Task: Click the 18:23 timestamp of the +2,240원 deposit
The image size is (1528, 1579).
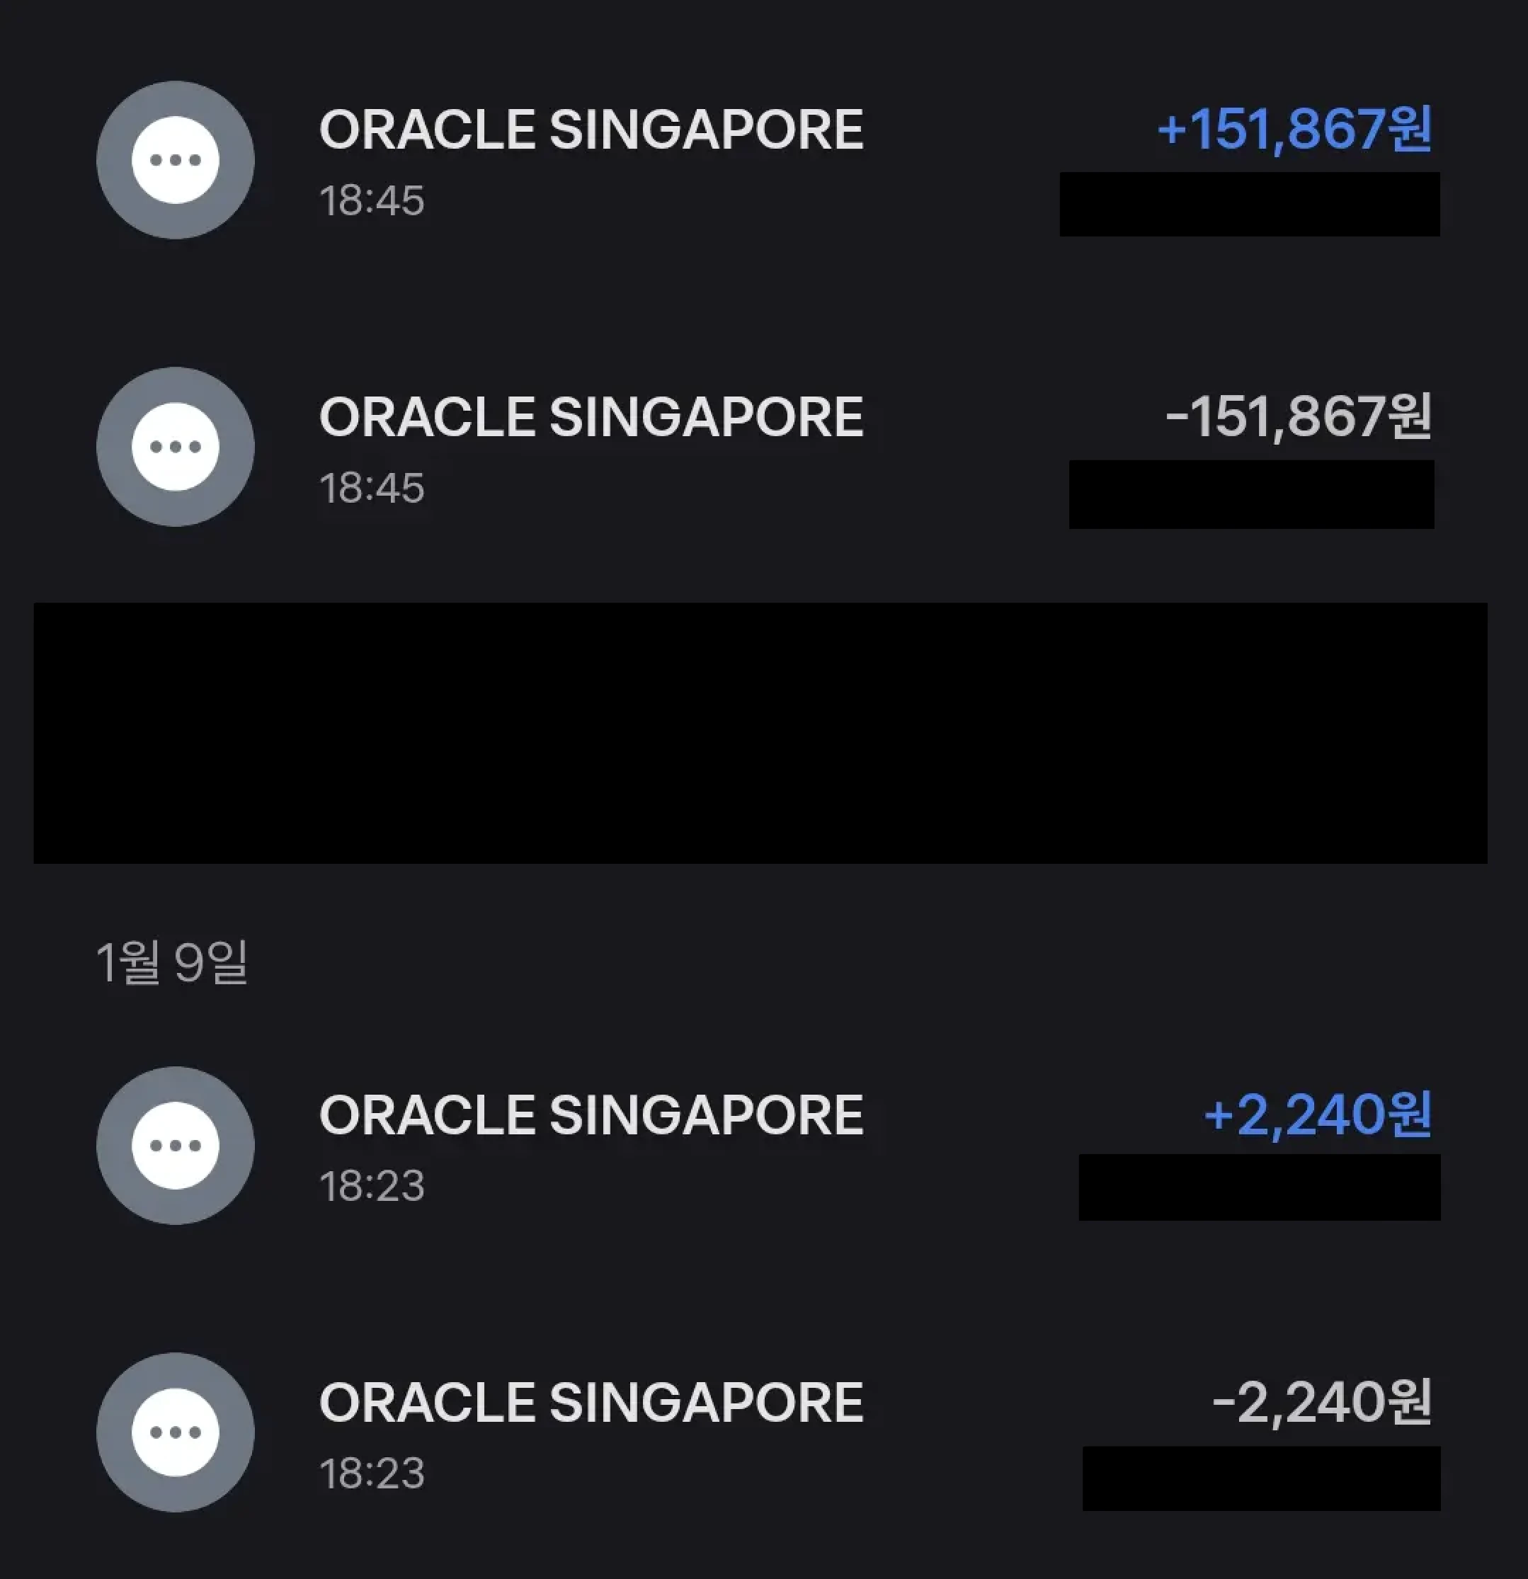Action: pyautogui.click(x=371, y=1186)
